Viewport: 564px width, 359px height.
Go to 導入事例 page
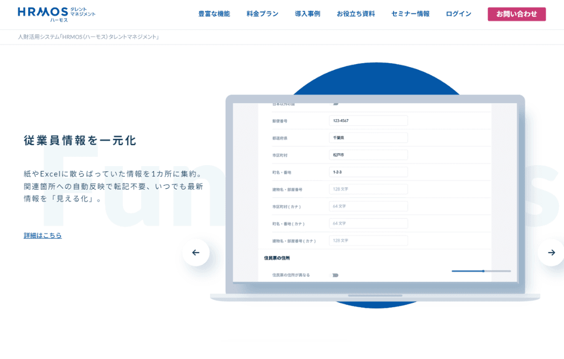click(x=308, y=14)
